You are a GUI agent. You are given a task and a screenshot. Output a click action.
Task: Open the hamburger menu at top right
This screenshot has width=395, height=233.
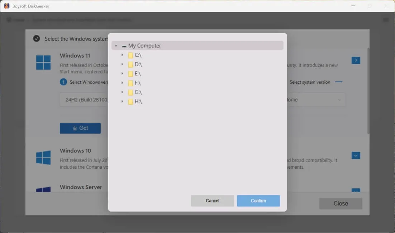386,20
